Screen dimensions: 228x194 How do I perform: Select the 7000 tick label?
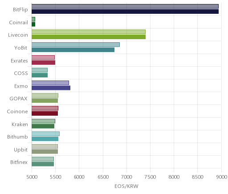126,177
